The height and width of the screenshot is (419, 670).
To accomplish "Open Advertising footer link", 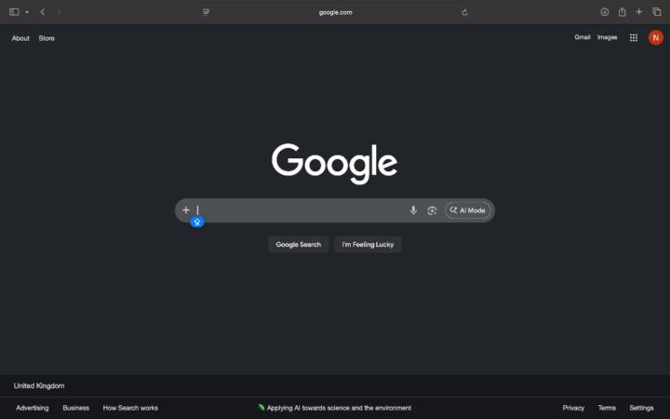I will (33, 408).
